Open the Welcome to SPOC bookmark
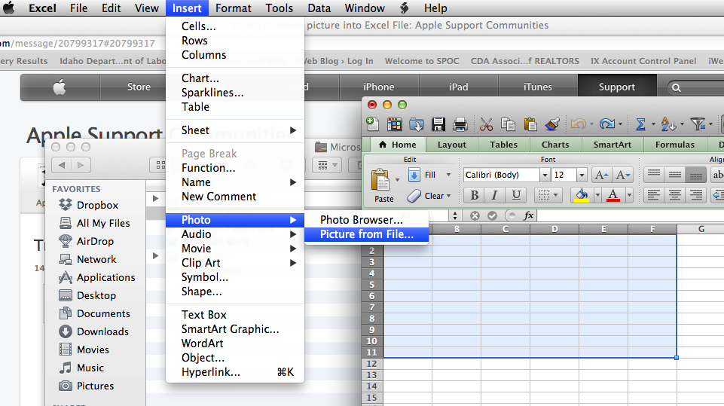Screen dimensions: 724x406 point(422,61)
